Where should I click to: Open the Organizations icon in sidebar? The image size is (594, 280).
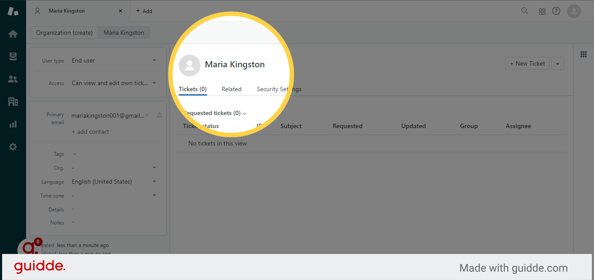pyautogui.click(x=13, y=101)
